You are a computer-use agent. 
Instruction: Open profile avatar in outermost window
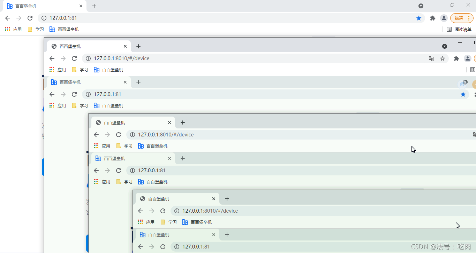pyautogui.click(x=444, y=18)
